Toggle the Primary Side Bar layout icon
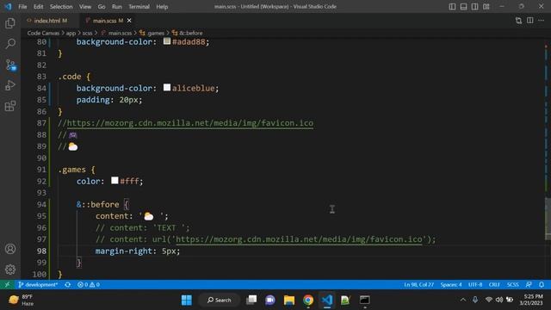This screenshot has width=551, height=310. point(452,7)
